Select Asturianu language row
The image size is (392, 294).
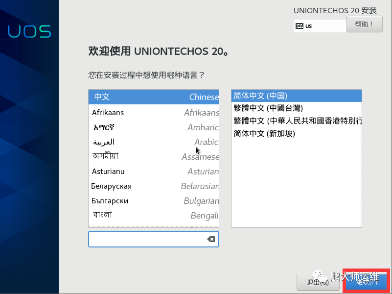pyautogui.click(x=154, y=171)
